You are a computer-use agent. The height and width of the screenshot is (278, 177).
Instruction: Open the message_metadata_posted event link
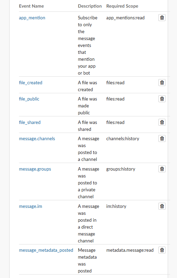coord(46,250)
